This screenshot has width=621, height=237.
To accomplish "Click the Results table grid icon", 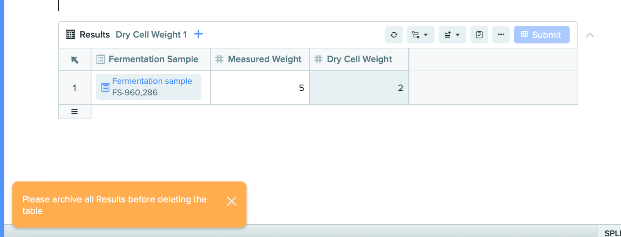I will click(x=71, y=35).
